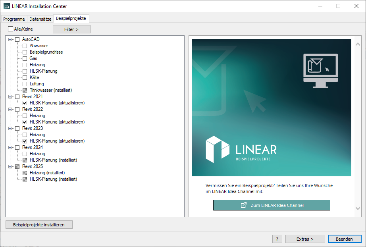Select the Beispielprojekte tab
366x247 pixels.
pyautogui.click(x=71, y=18)
